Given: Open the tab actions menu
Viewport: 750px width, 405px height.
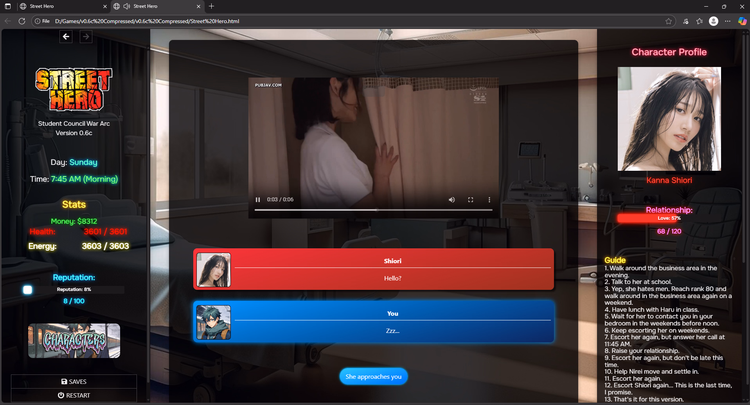Looking at the screenshot, I should point(8,6).
